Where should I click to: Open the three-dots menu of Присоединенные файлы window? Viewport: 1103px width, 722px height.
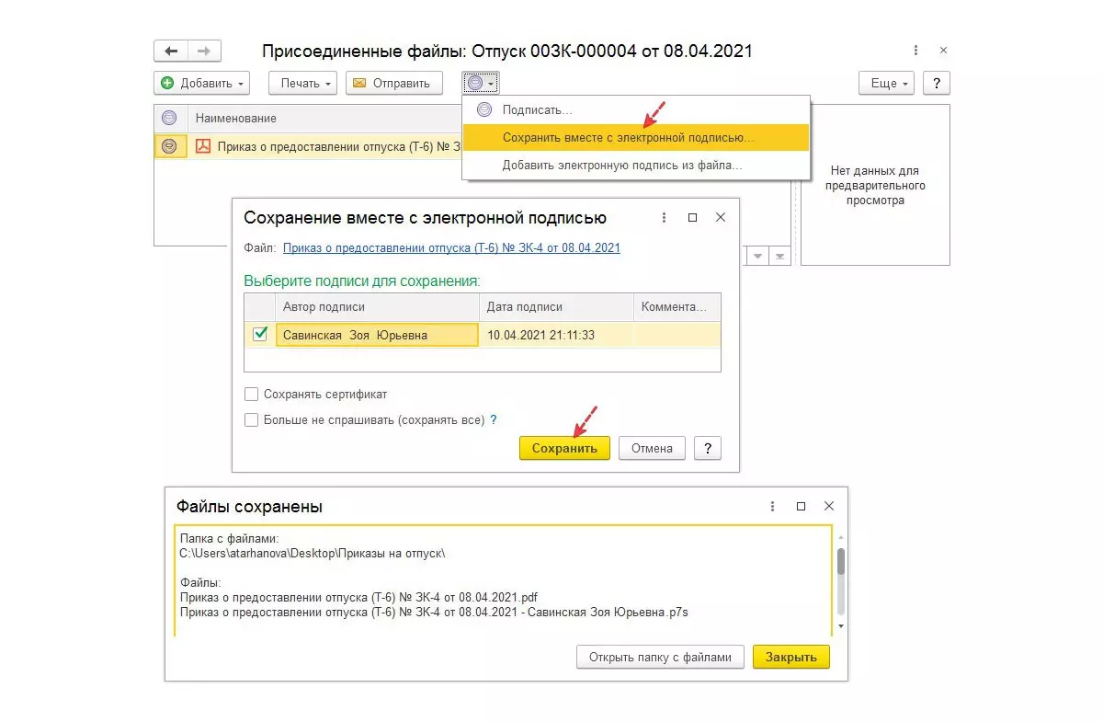pyautogui.click(x=915, y=51)
